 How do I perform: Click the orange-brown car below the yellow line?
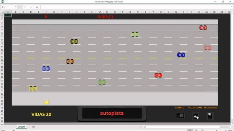(70, 61)
